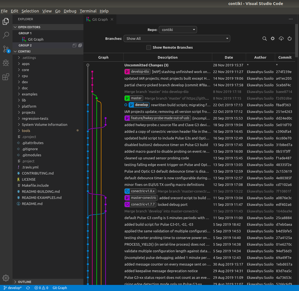Open the search commits icon in Git Graph

265,39
